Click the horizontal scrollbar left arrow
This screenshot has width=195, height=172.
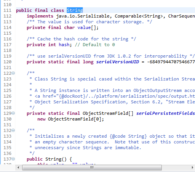coord(18,167)
